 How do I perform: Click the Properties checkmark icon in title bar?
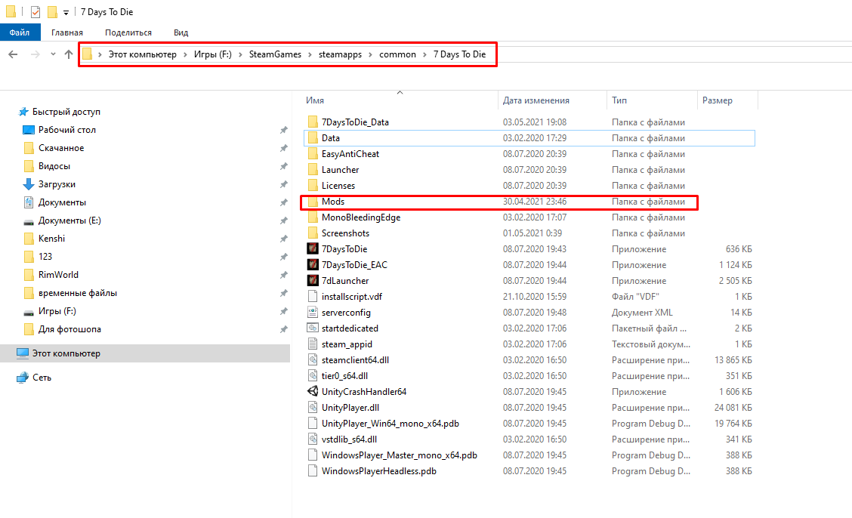(x=35, y=12)
